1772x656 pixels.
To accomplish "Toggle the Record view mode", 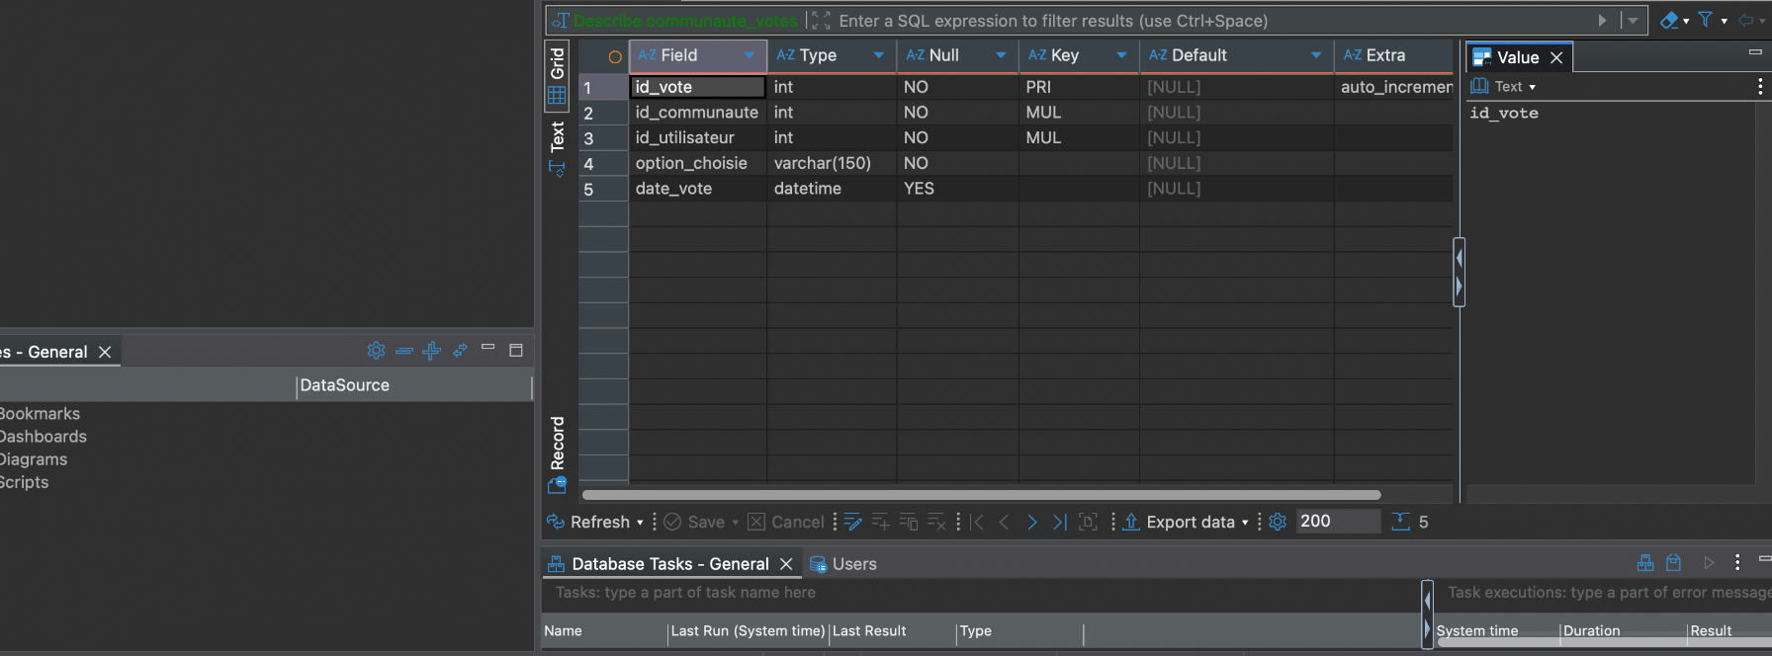I will pyautogui.click(x=557, y=454).
